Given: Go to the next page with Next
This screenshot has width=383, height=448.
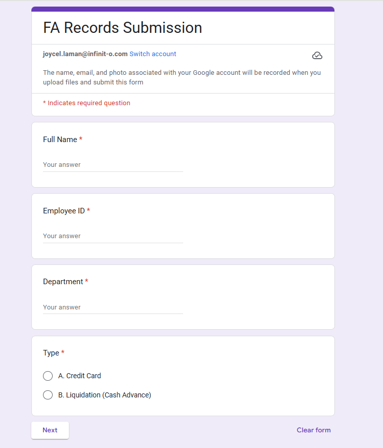Looking at the screenshot, I should 50,430.
